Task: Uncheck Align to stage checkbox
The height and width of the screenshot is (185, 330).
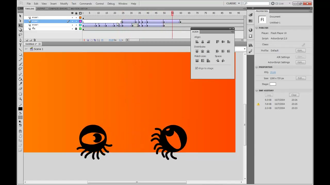Action: coord(196,68)
